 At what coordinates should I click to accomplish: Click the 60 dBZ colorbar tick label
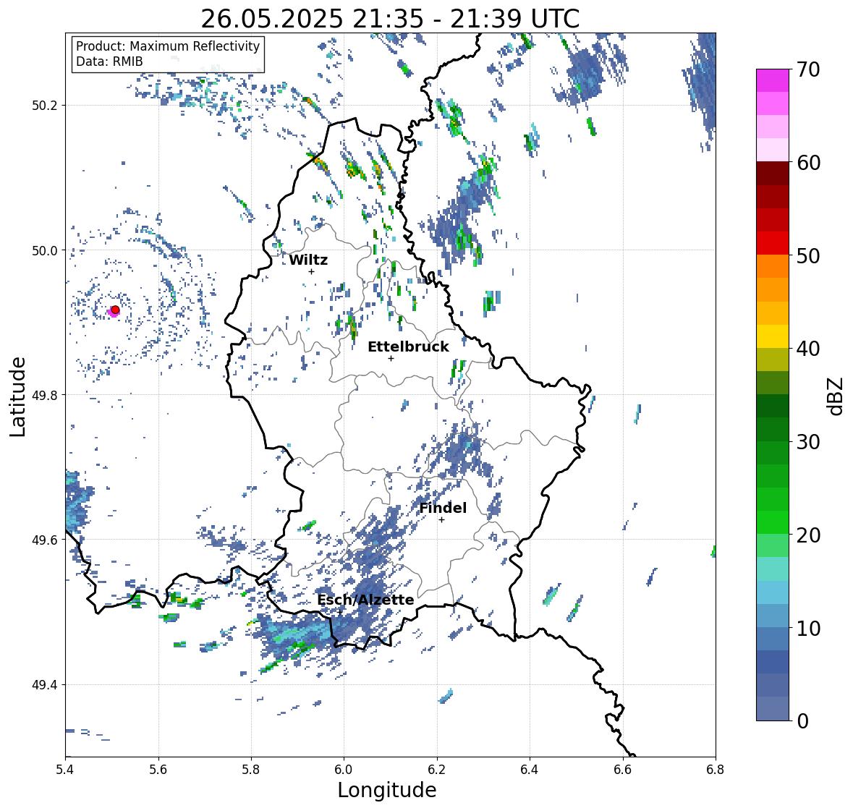click(x=808, y=163)
